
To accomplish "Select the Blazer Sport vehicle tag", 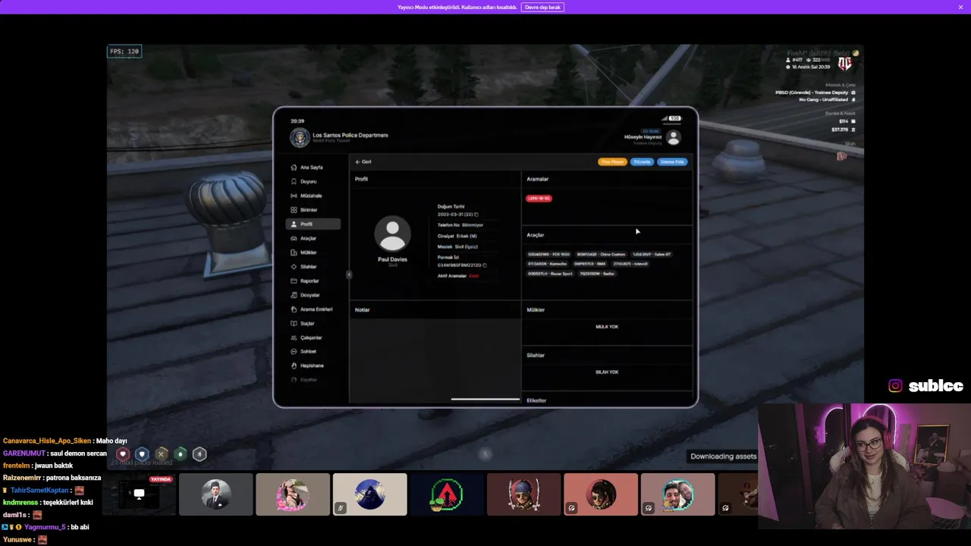I will pos(551,274).
